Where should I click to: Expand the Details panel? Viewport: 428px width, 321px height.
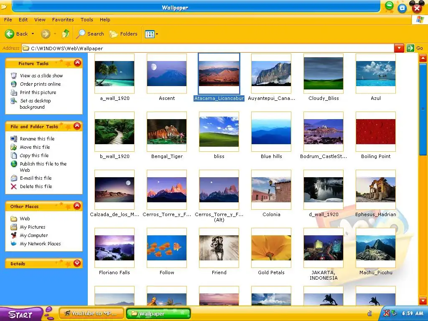coord(77,263)
